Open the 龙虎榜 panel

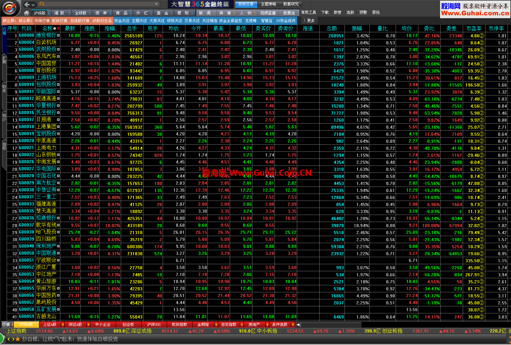pyautogui.click(x=251, y=21)
